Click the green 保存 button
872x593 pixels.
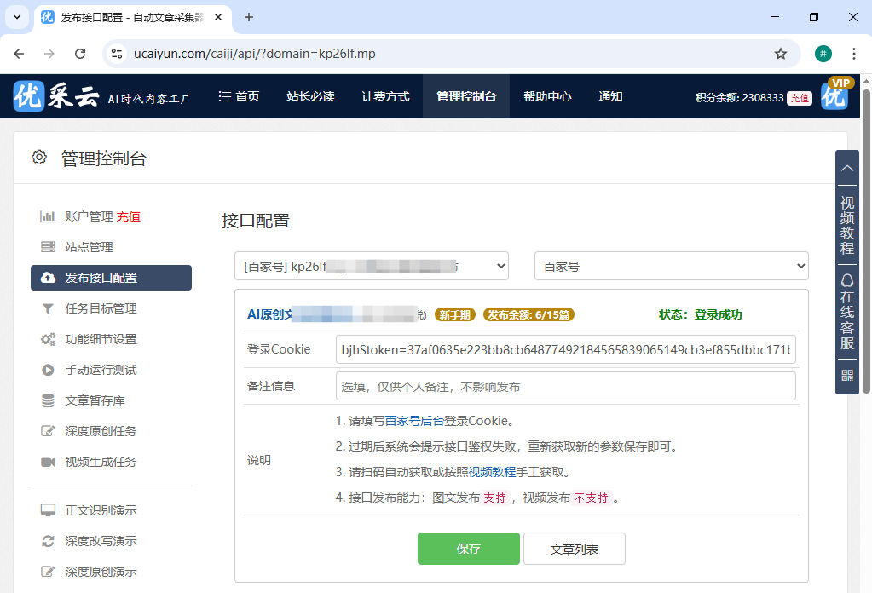tap(468, 549)
